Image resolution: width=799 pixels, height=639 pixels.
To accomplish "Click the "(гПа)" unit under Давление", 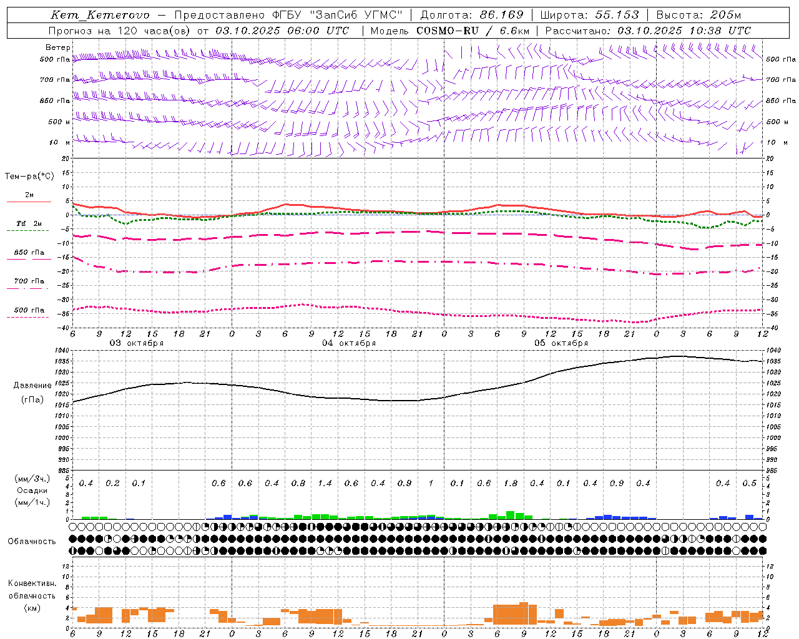I will 32,400.
